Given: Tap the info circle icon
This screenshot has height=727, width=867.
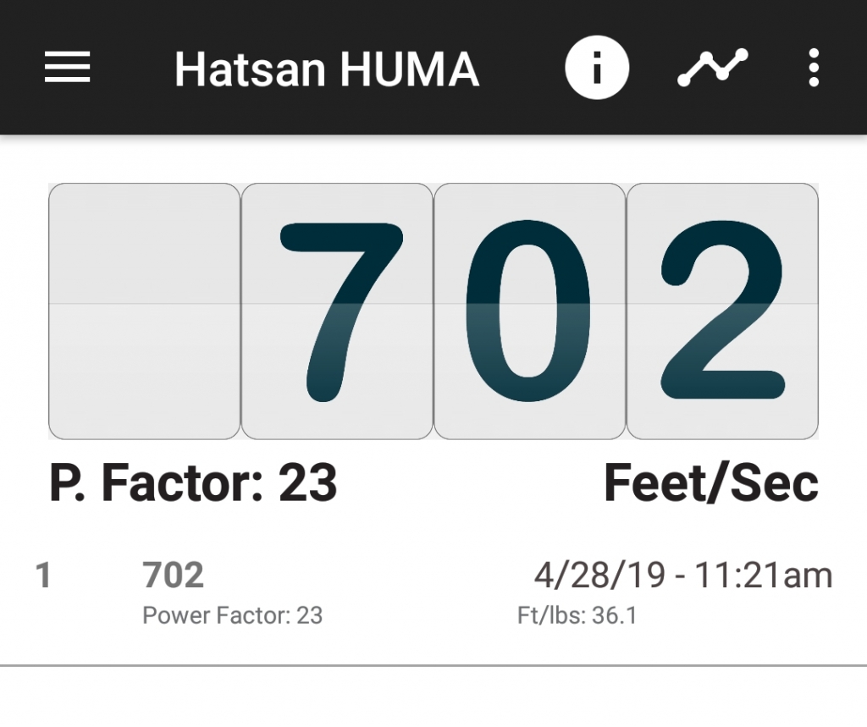Looking at the screenshot, I should click(x=597, y=68).
